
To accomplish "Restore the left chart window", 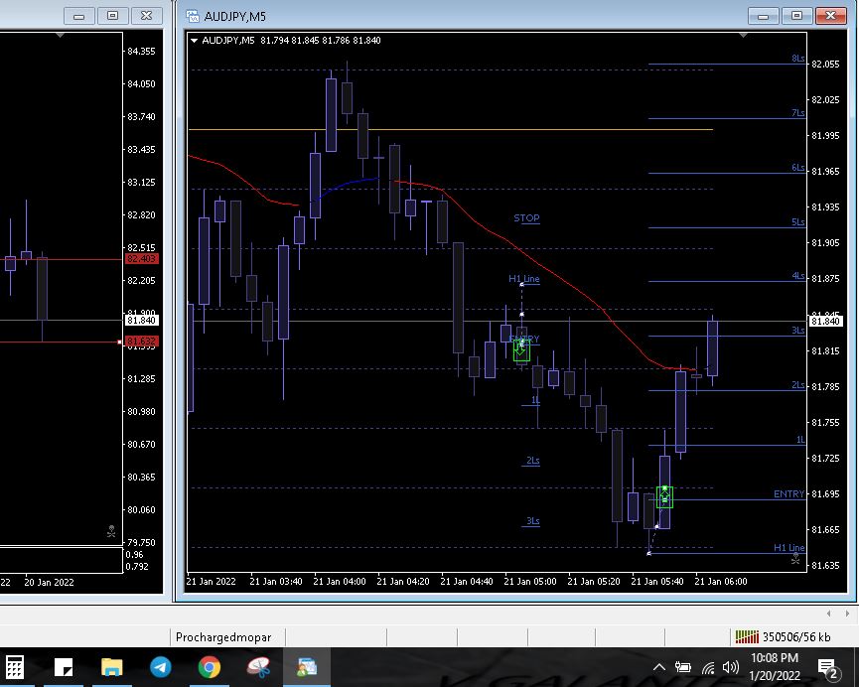I will tap(112, 16).
